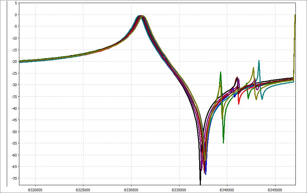This screenshot has width=307, height=193.
Task: Click the y-axis label -20
Action: 14,62
